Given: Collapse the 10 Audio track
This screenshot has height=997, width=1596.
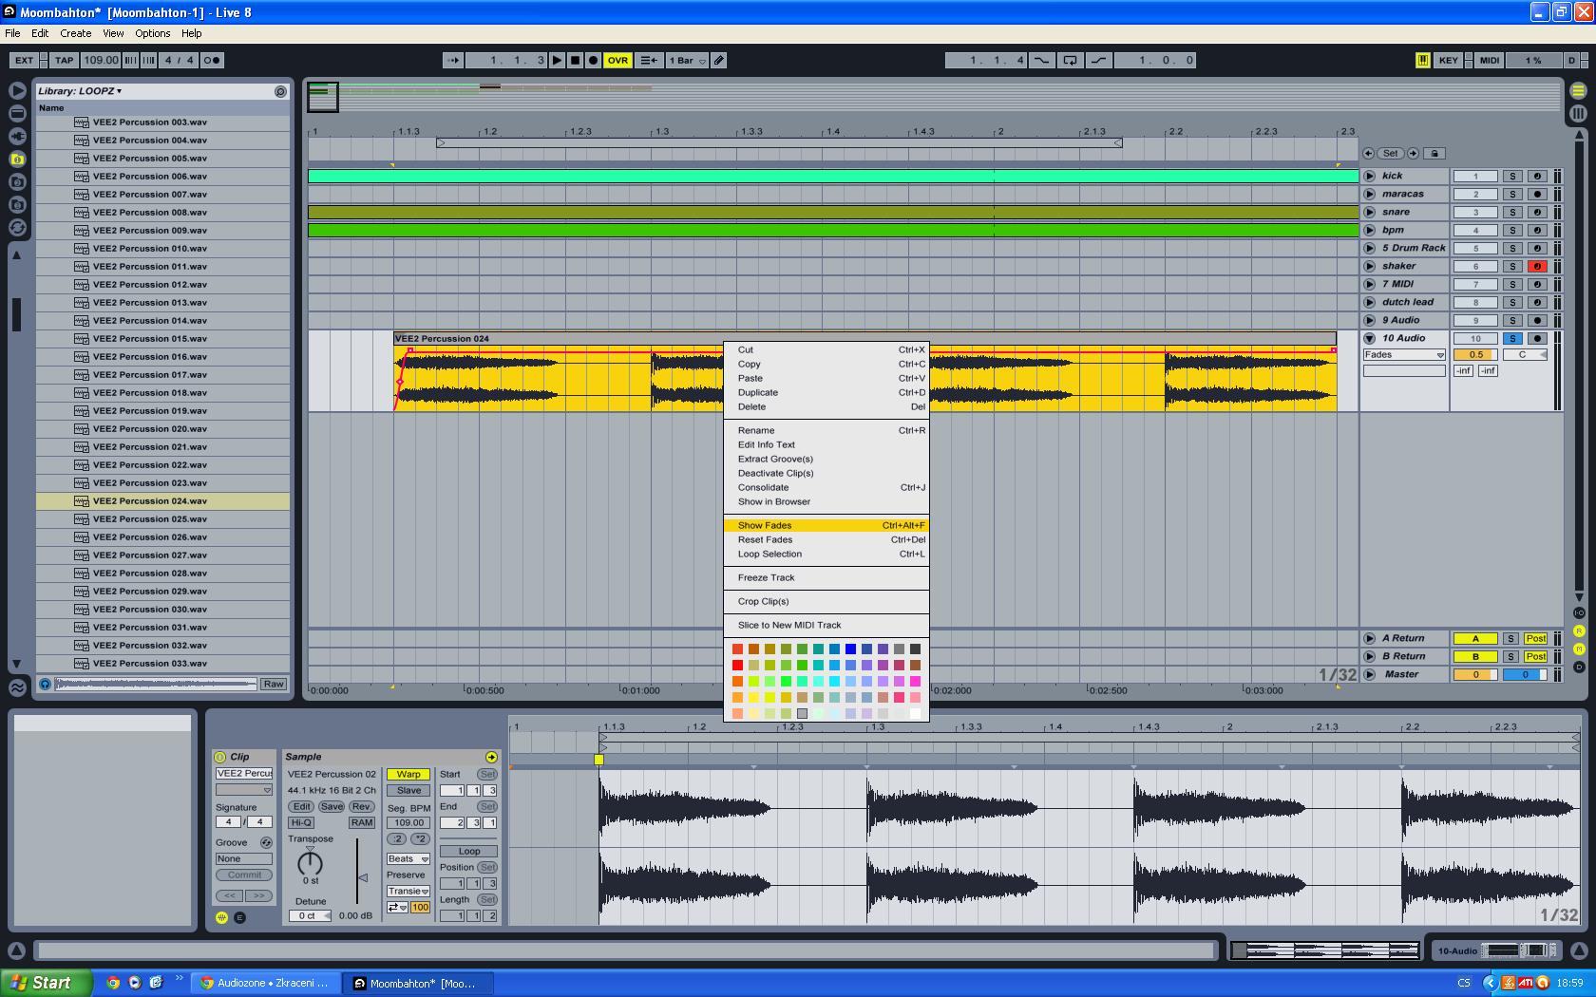Looking at the screenshot, I should click(x=1370, y=338).
